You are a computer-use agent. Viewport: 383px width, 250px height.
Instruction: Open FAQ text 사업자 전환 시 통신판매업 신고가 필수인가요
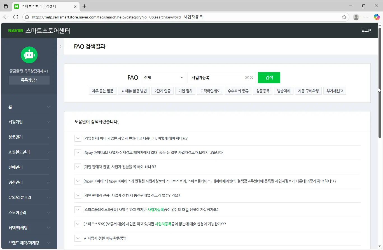[x=132, y=195]
